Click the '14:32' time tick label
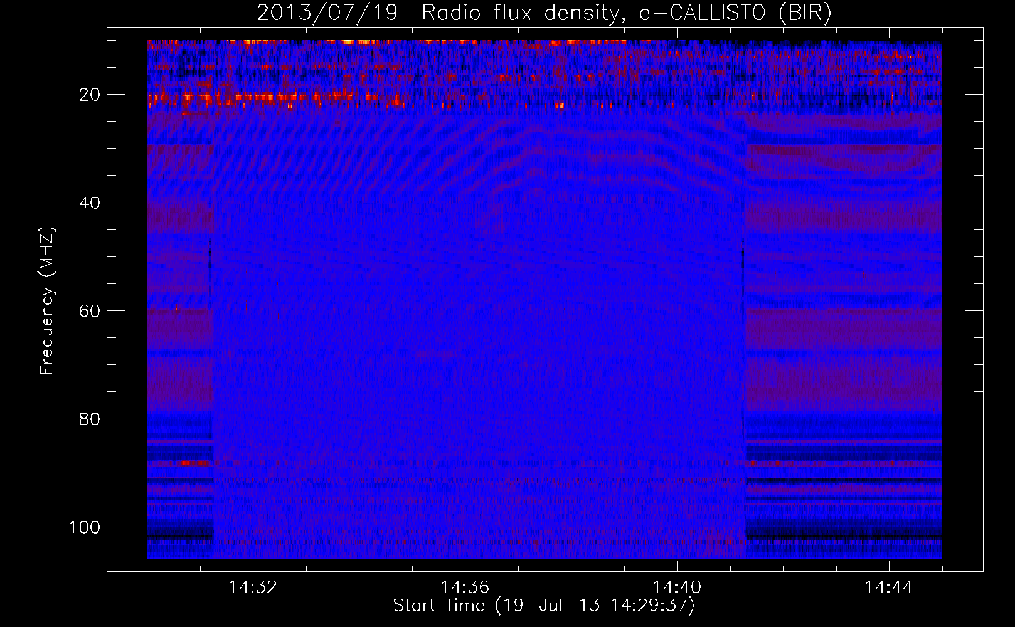This screenshot has width=1015, height=627. coord(253,587)
